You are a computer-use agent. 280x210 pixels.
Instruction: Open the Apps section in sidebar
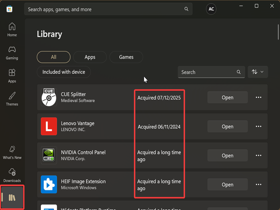(12, 76)
